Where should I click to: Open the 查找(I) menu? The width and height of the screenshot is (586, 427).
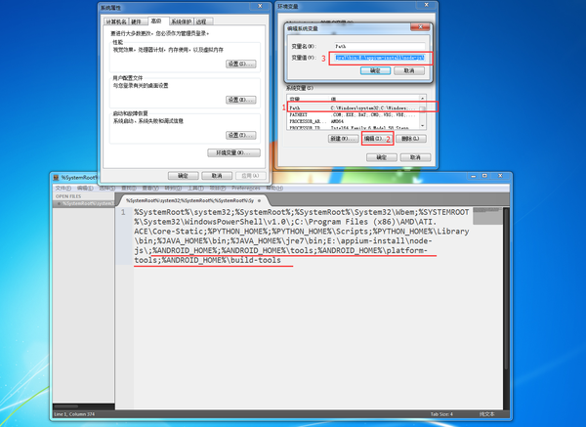pyautogui.click(x=129, y=188)
